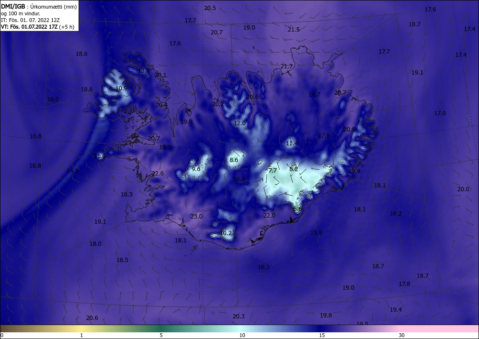Select the 15.9 value on the map
The image size is (479, 339).
click(316, 232)
